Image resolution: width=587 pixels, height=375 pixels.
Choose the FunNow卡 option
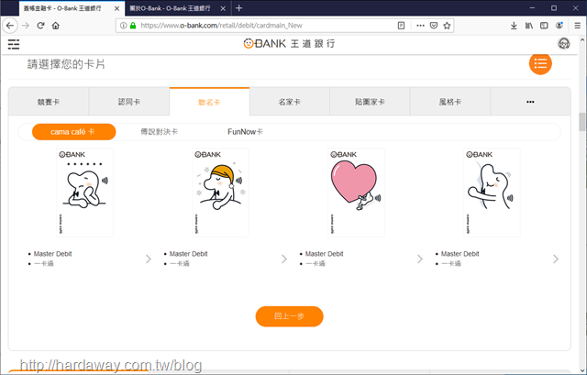[245, 132]
